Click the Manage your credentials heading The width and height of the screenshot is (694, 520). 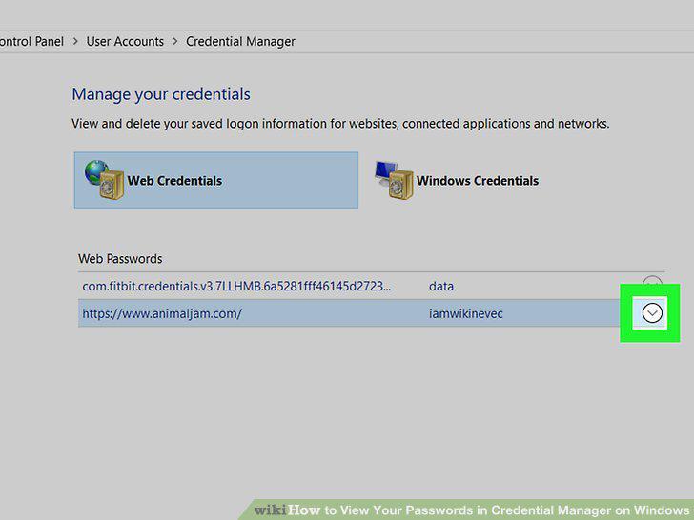coord(161,94)
